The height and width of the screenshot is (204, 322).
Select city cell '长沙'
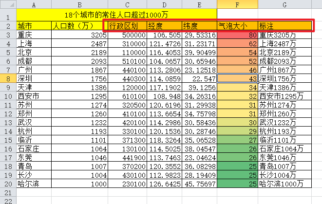point(34,175)
